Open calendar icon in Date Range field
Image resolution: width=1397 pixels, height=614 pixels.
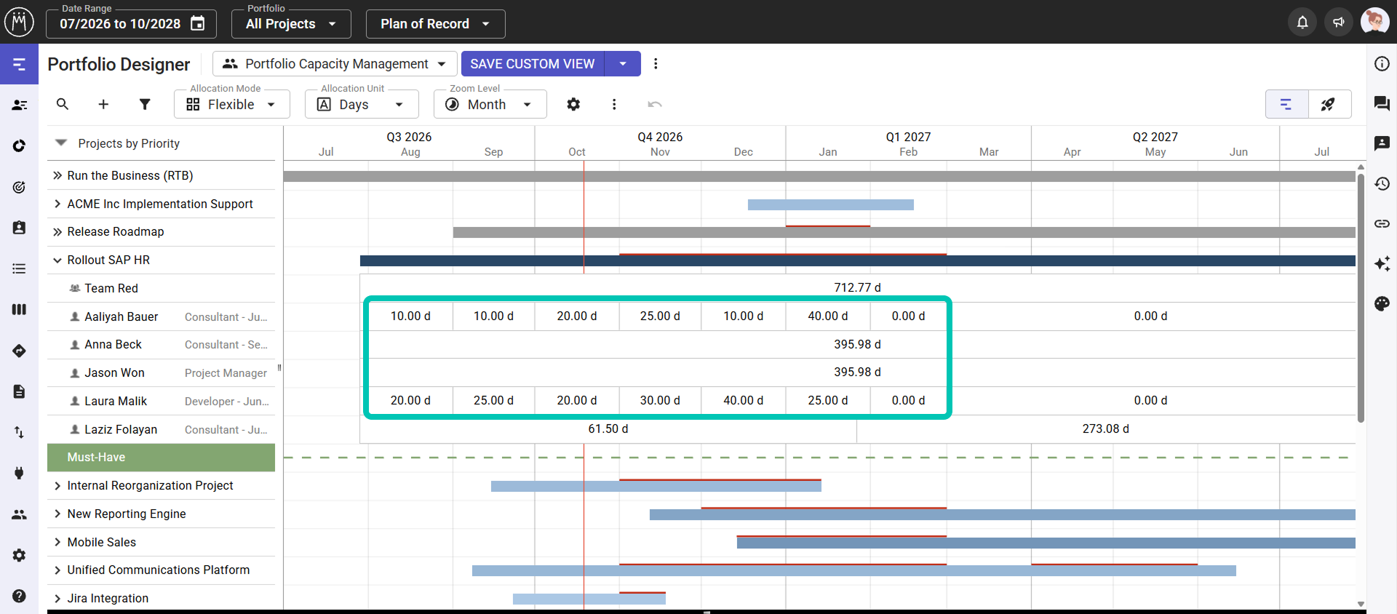point(197,23)
